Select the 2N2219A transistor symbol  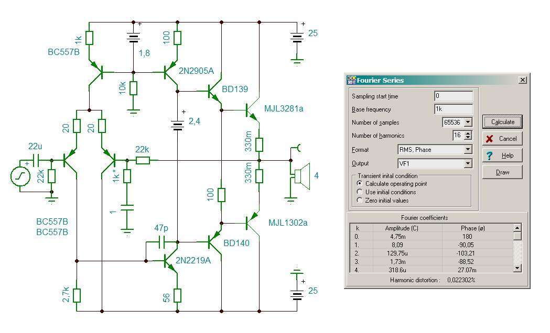(x=171, y=261)
